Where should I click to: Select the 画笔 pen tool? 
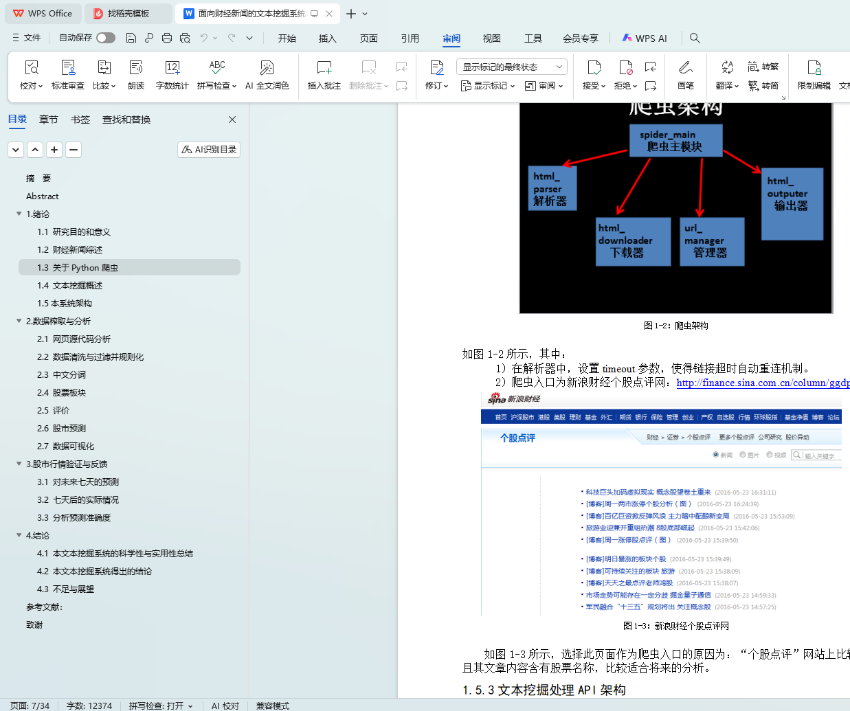point(685,68)
